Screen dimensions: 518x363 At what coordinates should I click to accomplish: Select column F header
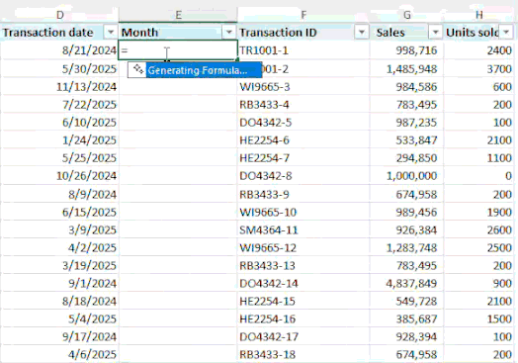[x=303, y=15]
